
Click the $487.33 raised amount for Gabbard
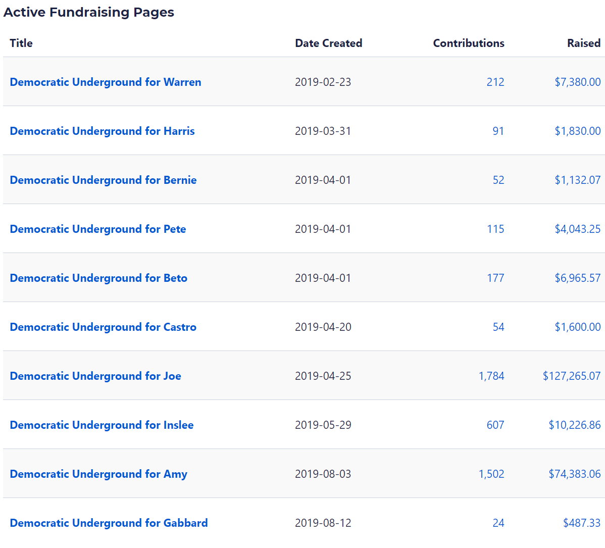[x=582, y=523]
